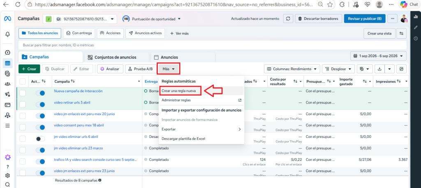The height and width of the screenshot is (188, 421).
Task: Select the Anuncios activos view tab
Action: click(145, 33)
